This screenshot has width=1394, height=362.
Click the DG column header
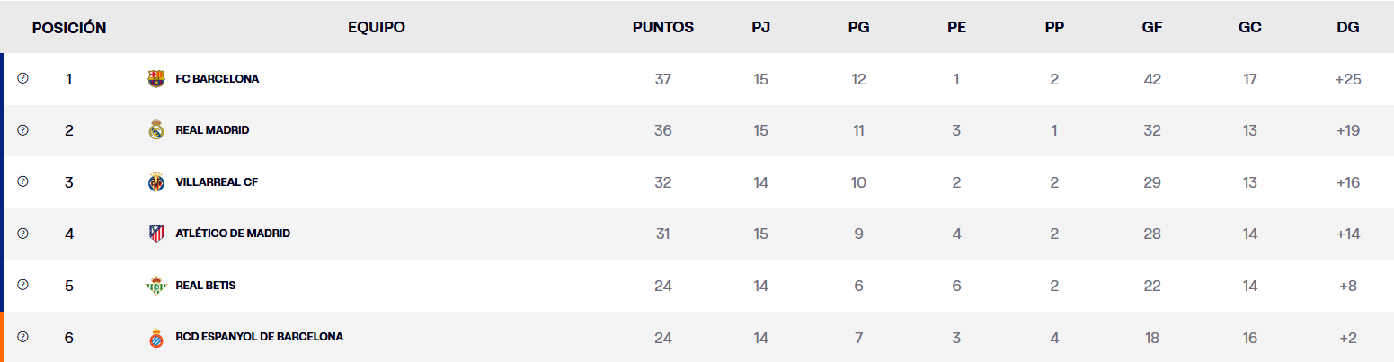click(x=1347, y=27)
